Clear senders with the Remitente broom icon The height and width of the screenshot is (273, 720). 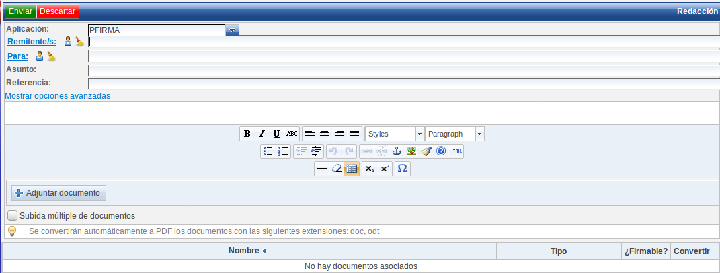[x=79, y=42]
